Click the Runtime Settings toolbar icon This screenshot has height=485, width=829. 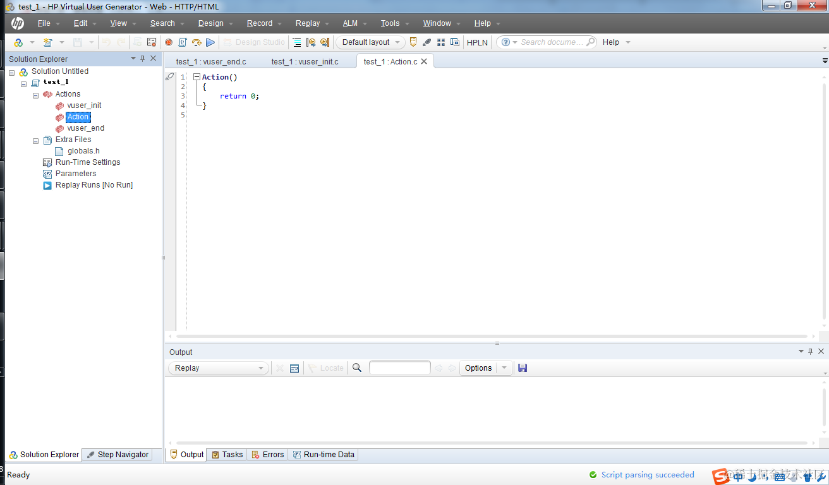pos(152,42)
